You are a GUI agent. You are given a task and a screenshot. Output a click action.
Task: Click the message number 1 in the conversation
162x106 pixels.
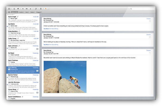pos(150,53)
